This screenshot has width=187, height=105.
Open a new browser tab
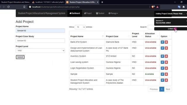coord(102,2)
